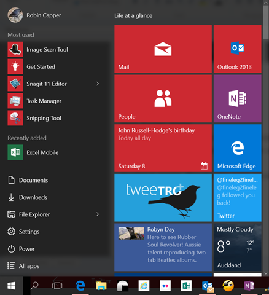Open the OneNote tile
Image resolution: width=269 pixels, height=295 pixels.
(x=238, y=98)
